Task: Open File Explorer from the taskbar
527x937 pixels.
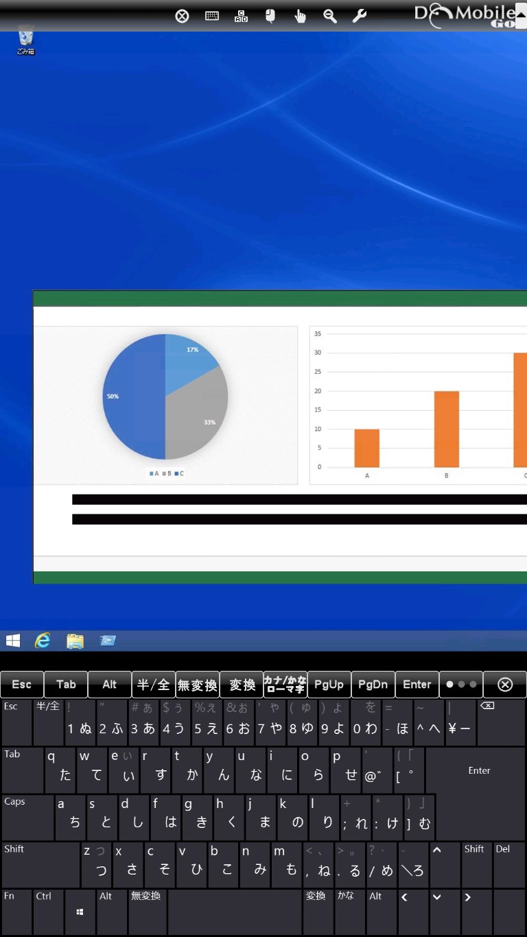Action: point(75,641)
